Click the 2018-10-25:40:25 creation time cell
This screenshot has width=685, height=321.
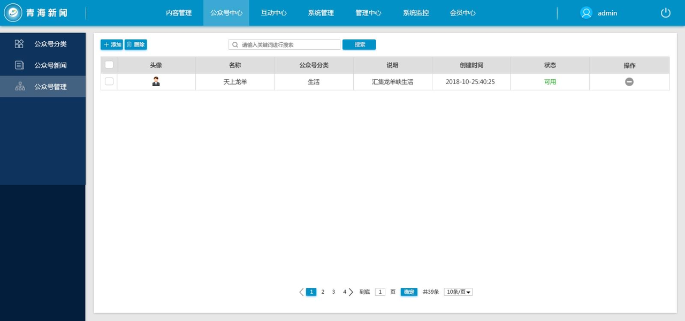(471, 82)
